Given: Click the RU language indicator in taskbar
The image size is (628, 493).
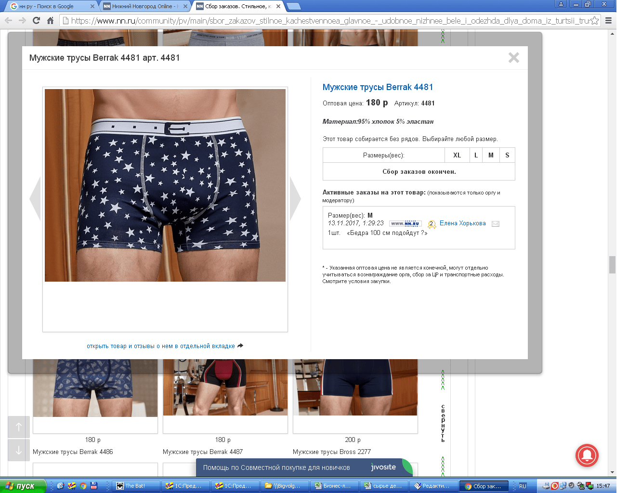Looking at the screenshot, I should pos(523,486).
